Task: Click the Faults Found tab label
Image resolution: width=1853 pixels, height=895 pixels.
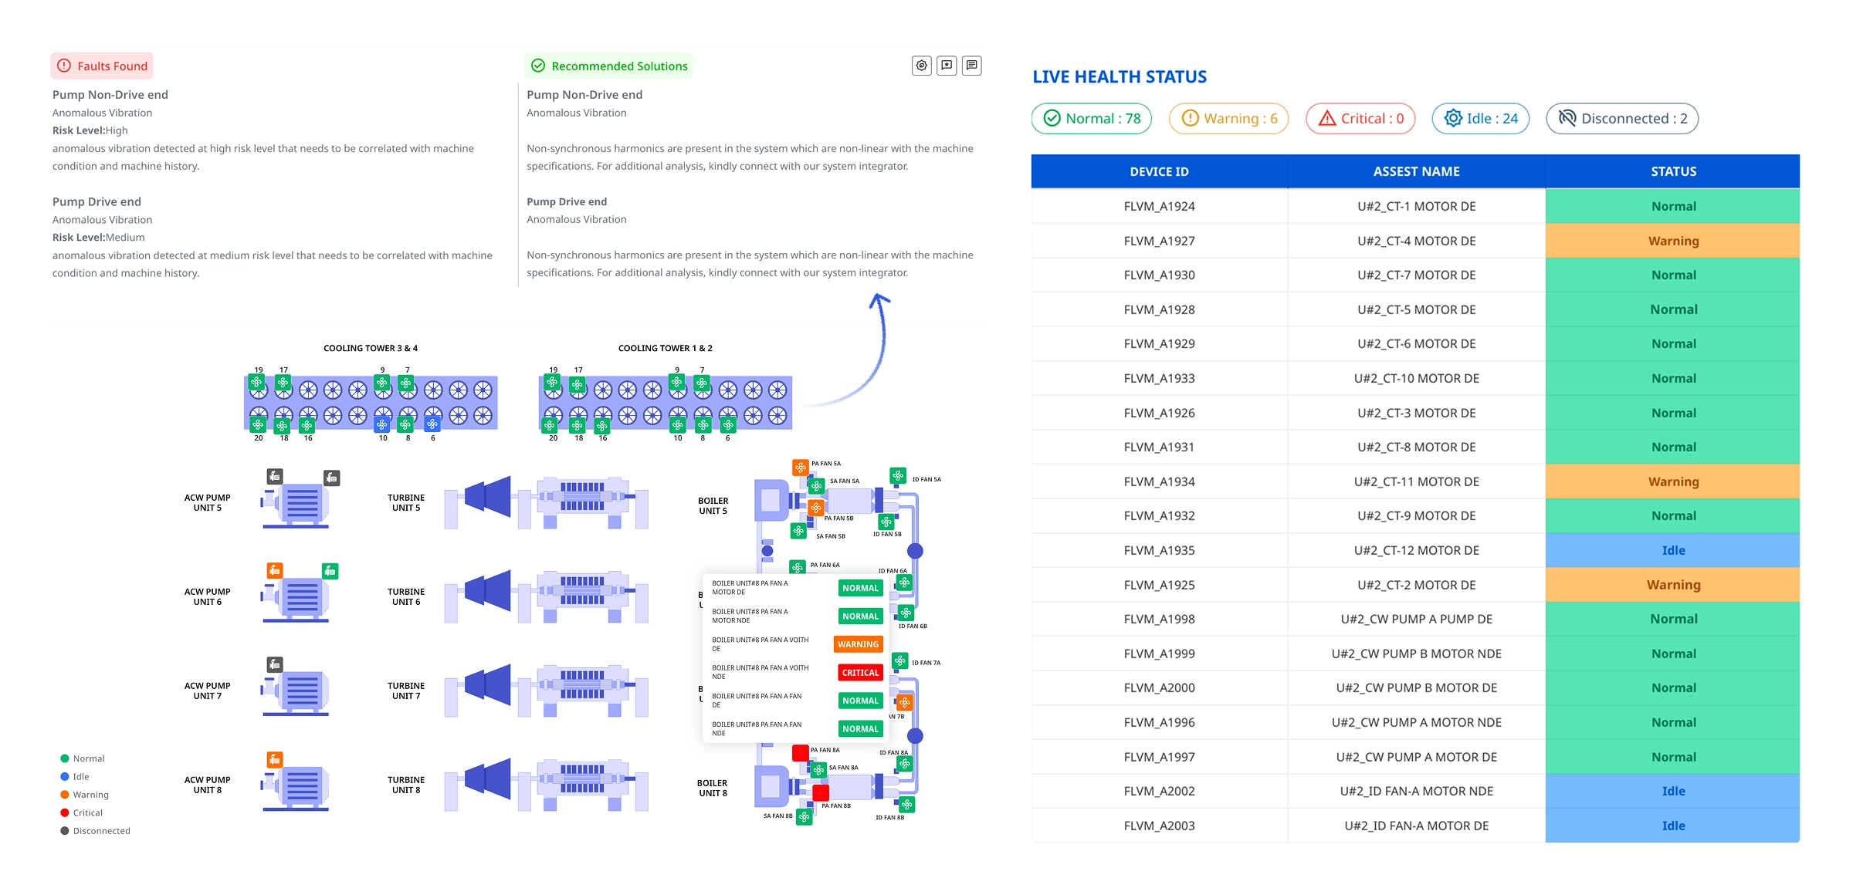Action: 102,66
